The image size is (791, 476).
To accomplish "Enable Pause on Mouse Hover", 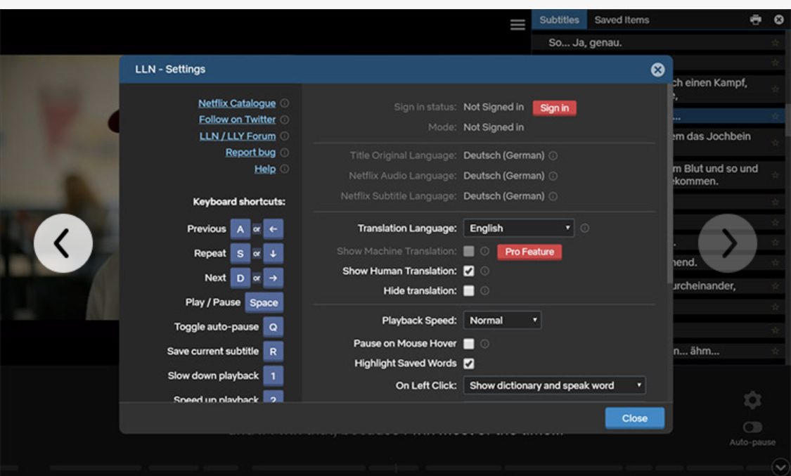I will pyautogui.click(x=469, y=344).
